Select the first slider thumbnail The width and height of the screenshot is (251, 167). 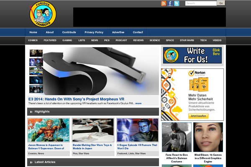(36, 53)
